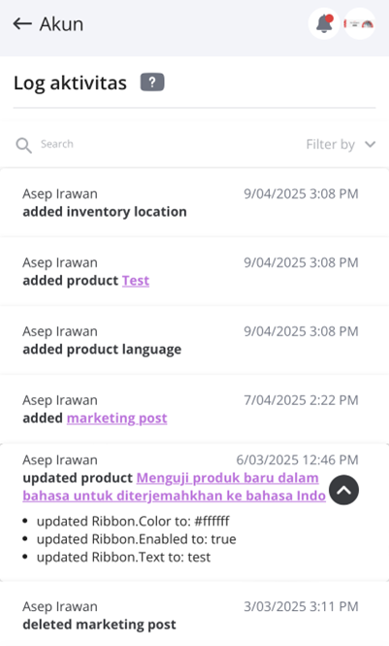Screen dimensions: 389x646
Task: Click the Log aktivitas heading
Action: [70, 83]
